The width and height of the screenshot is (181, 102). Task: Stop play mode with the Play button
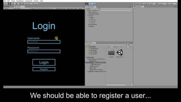87,4
